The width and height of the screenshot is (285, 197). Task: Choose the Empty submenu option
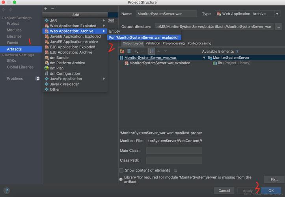click(x=144, y=31)
